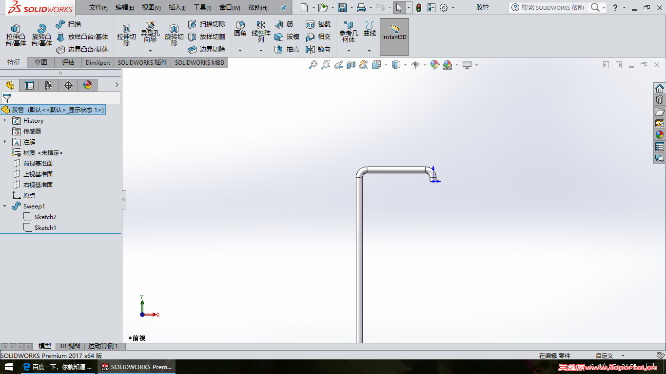The width and height of the screenshot is (666, 374).
Task: Activate the Zoom to Area tool
Action: (326, 65)
